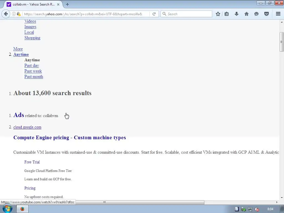
Task: Click the vertical scrollbar thumb
Action: [282, 42]
